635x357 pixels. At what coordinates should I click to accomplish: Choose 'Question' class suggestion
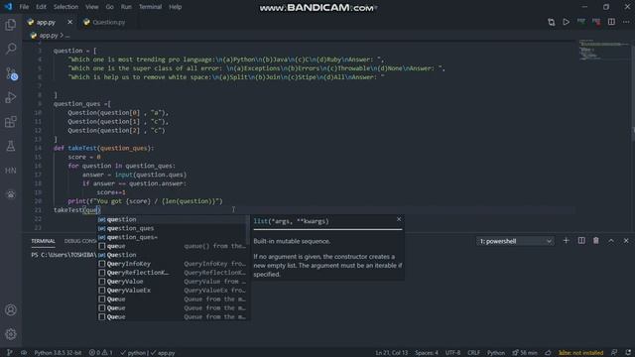173,255
